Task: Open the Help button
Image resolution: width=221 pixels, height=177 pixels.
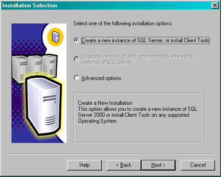Action: point(84,165)
